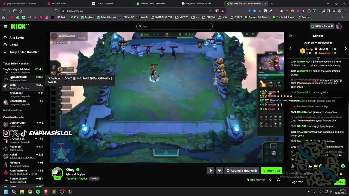Screen dimensions: 349x196
Task: Open the Twitch bookmark
Action: click(x=62, y=17)
